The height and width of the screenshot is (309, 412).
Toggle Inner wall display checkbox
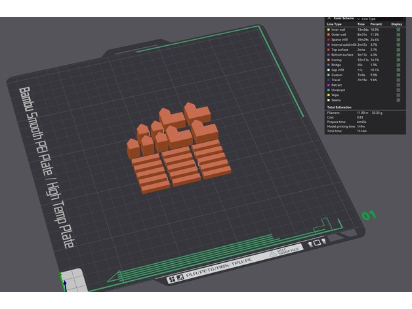pyautogui.click(x=398, y=29)
